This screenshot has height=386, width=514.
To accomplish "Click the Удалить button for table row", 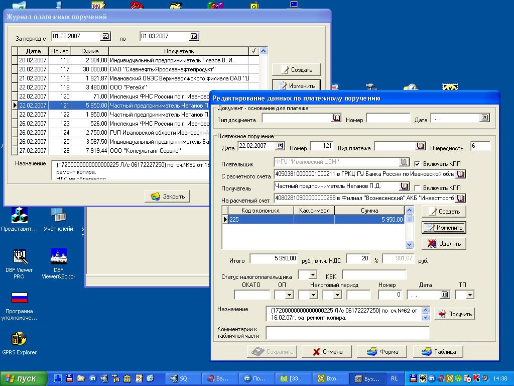I will pos(444,244).
